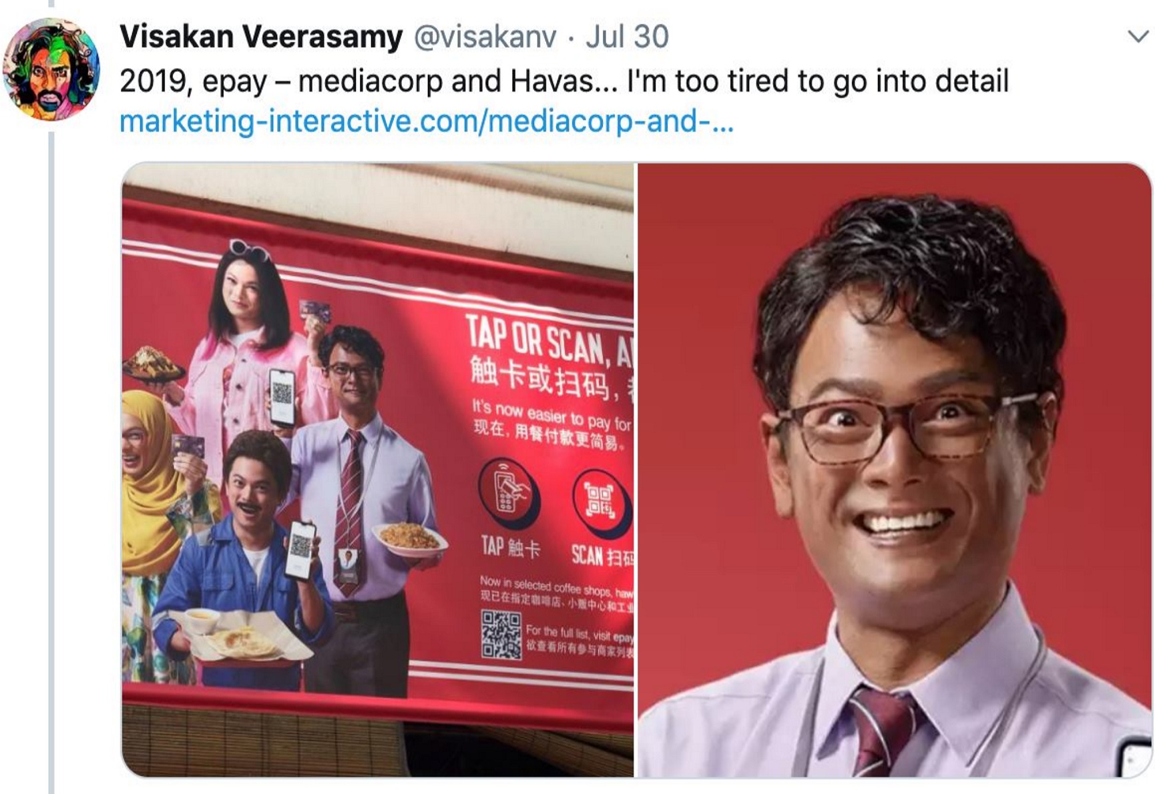The width and height of the screenshot is (1155, 794).
Task: Click the phone held by man in blue
Action: pos(300,550)
